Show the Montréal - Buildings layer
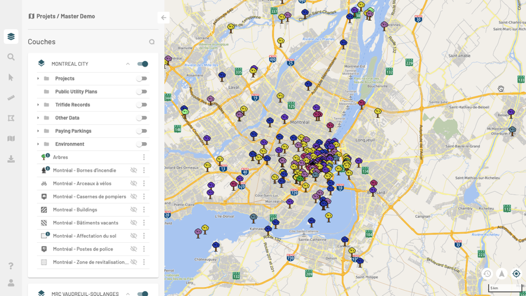This screenshot has width=526, height=296. 133,210
